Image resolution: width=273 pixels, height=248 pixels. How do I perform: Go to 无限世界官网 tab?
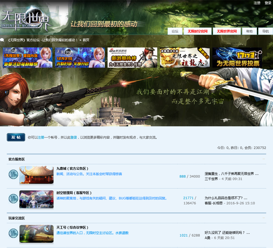click(x=227, y=31)
